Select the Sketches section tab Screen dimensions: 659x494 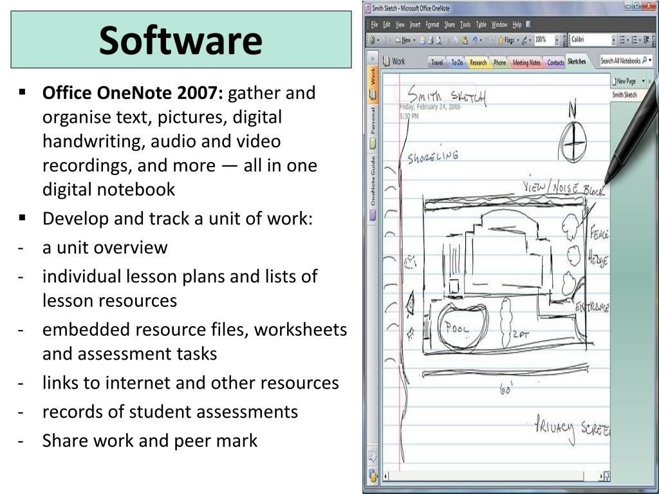577,61
